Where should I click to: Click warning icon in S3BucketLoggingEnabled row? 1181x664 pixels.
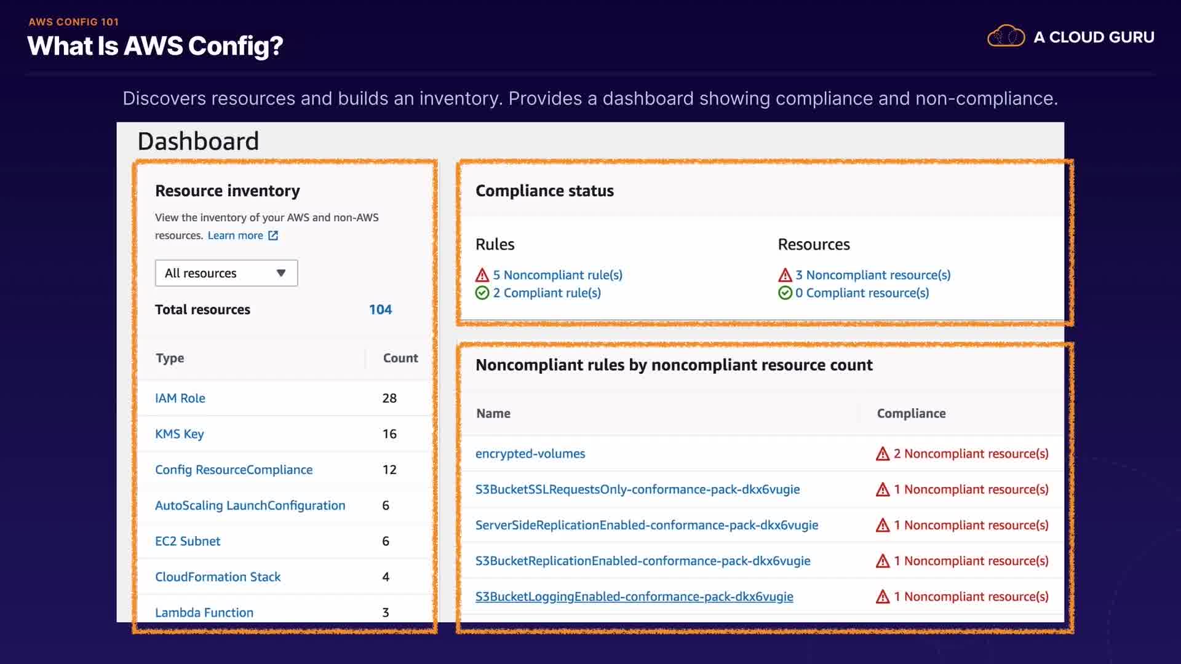click(883, 596)
